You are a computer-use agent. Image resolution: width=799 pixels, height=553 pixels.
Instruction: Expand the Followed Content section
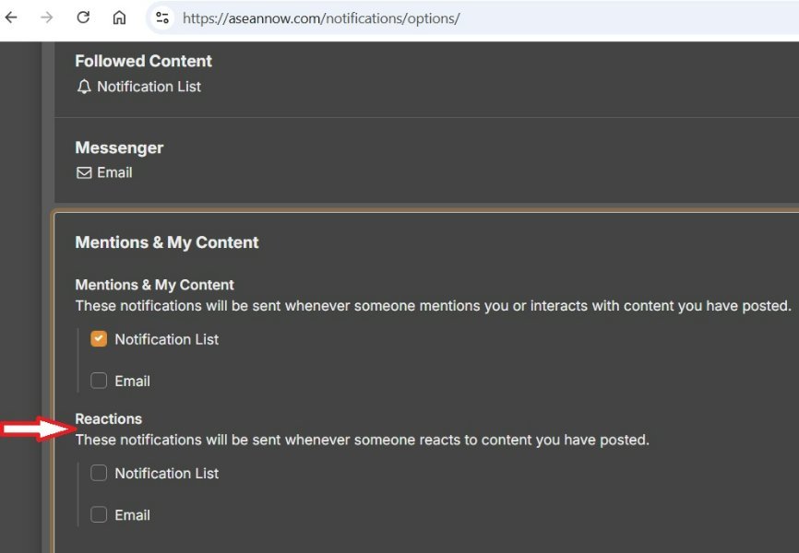[143, 62]
